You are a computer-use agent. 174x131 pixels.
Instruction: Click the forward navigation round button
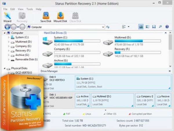click(x=14, y=27)
